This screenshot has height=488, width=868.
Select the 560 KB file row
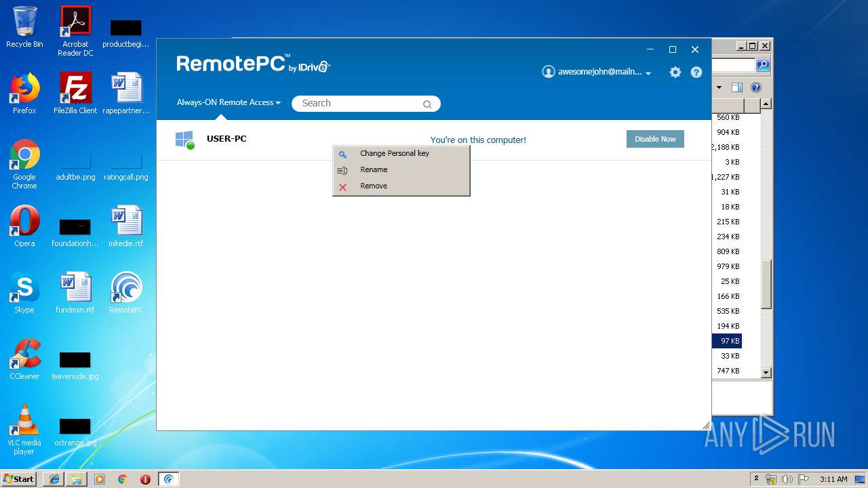tap(726, 117)
